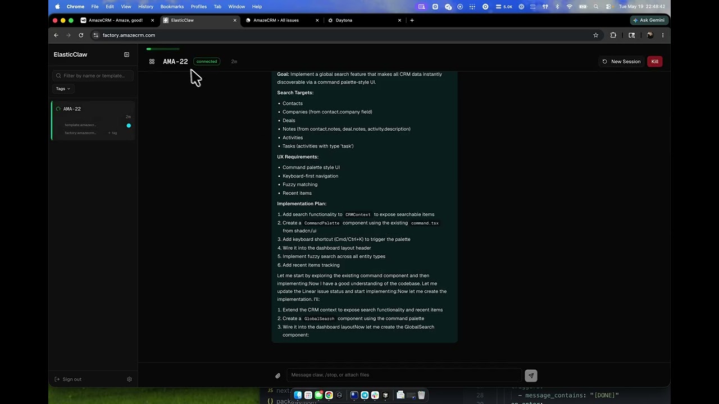This screenshot has width=719, height=404.
Task: Click the factory:amazecrm... tag
Action: 80,133
